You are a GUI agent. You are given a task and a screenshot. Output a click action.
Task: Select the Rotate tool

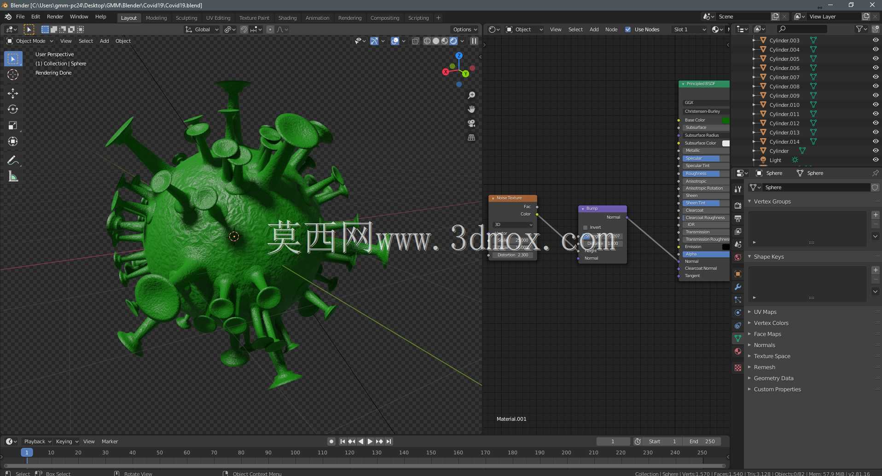click(x=13, y=110)
